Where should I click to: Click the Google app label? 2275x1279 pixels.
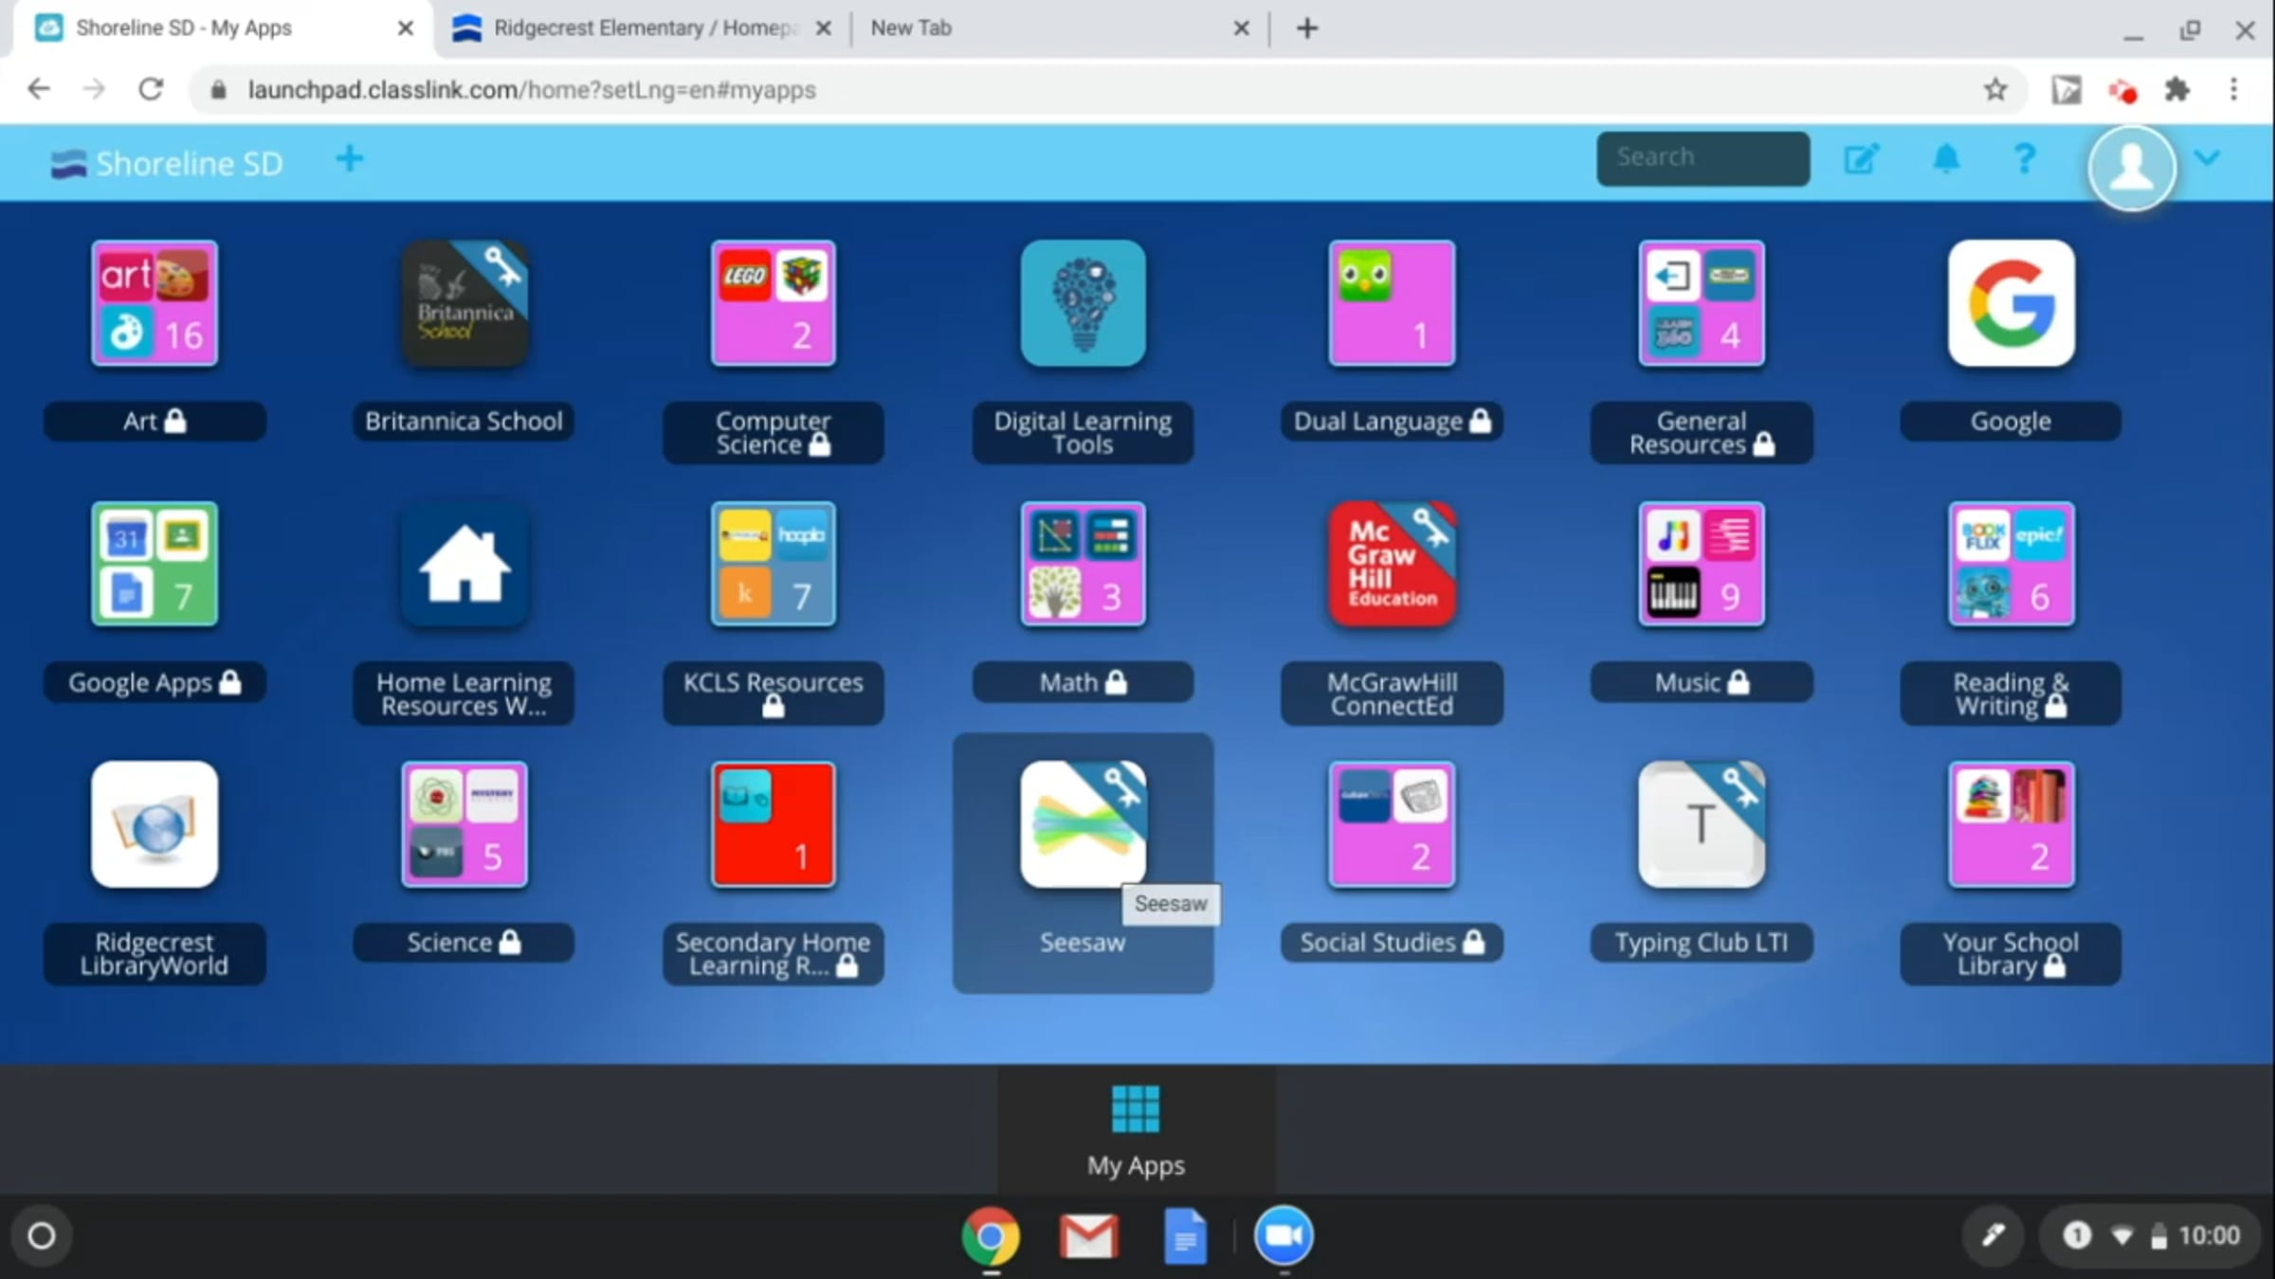[x=2011, y=422]
